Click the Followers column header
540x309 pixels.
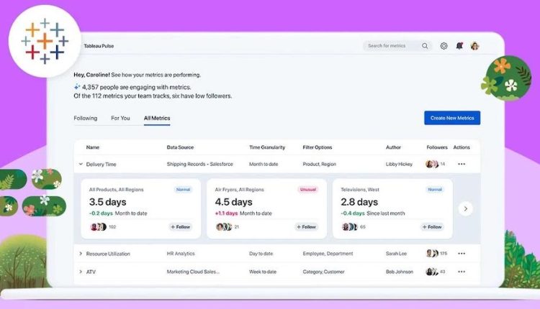pyautogui.click(x=437, y=147)
